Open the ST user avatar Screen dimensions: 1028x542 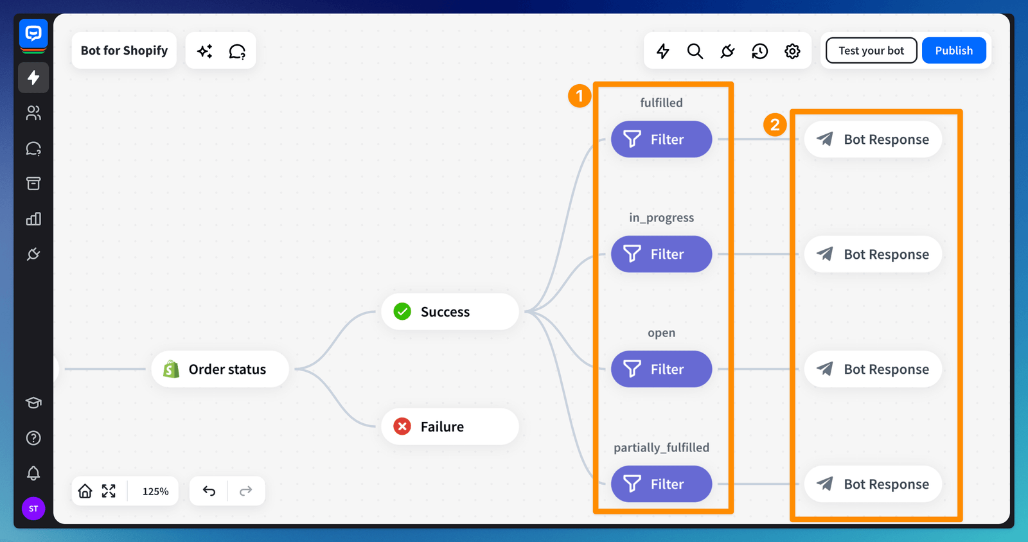(x=33, y=509)
